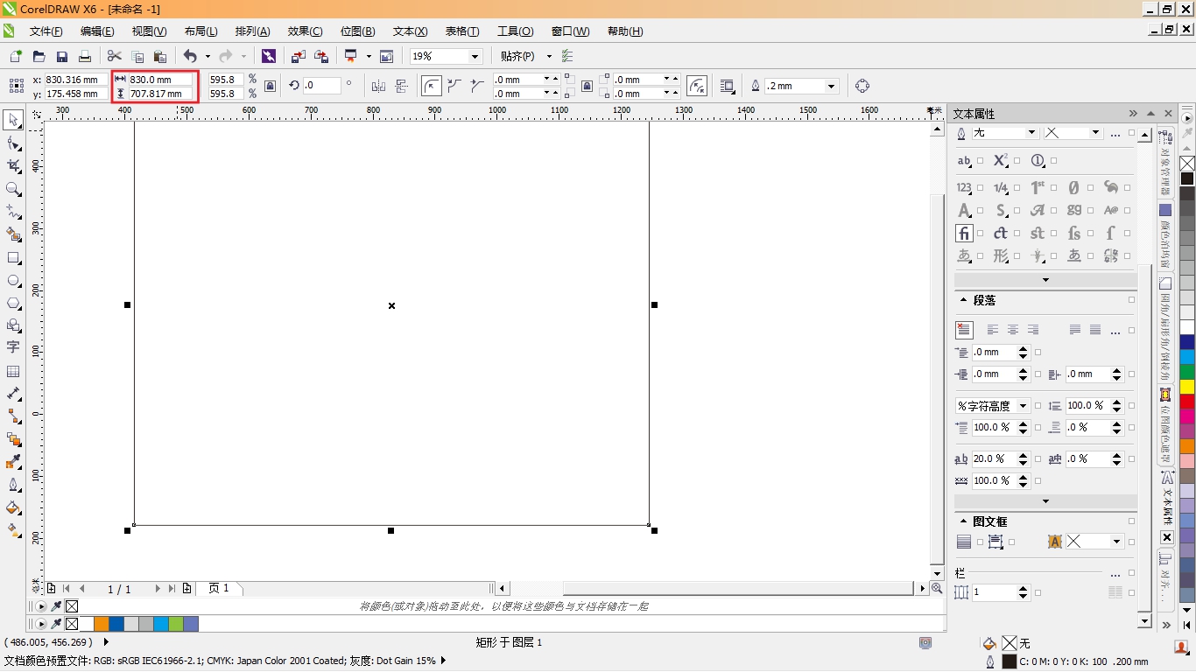Viewport: 1196px width, 672px height.
Task: Select the Table tool
Action: click(x=13, y=371)
